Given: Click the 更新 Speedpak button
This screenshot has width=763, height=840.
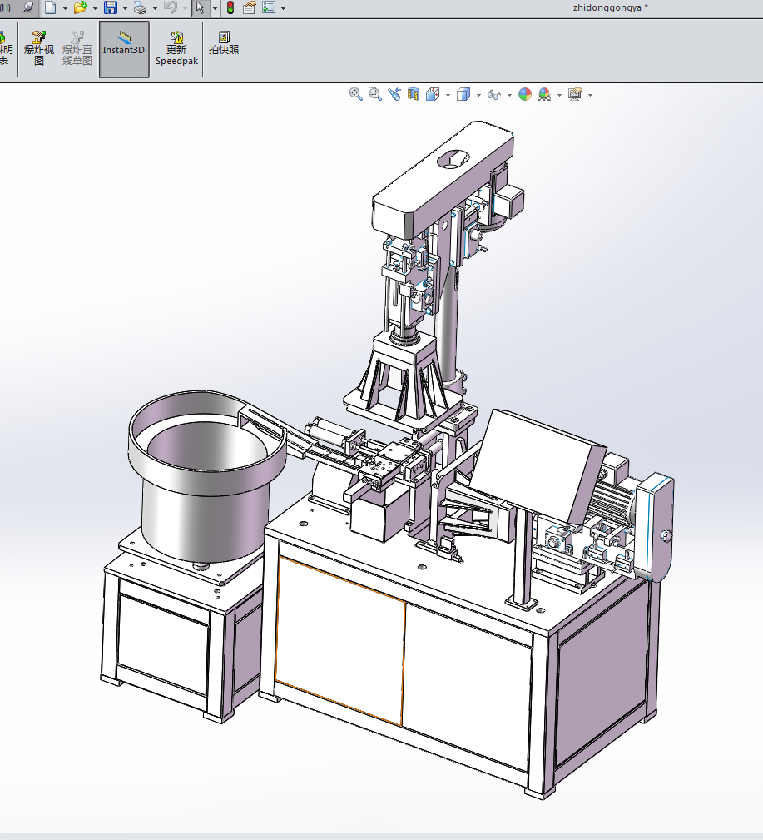Looking at the screenshot, I should (x=177, y=49).
